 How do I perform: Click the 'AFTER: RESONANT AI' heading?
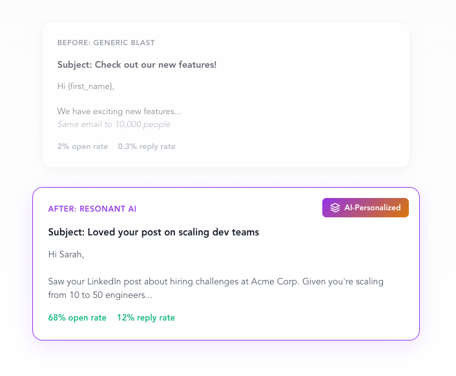(x=92, y=209)
